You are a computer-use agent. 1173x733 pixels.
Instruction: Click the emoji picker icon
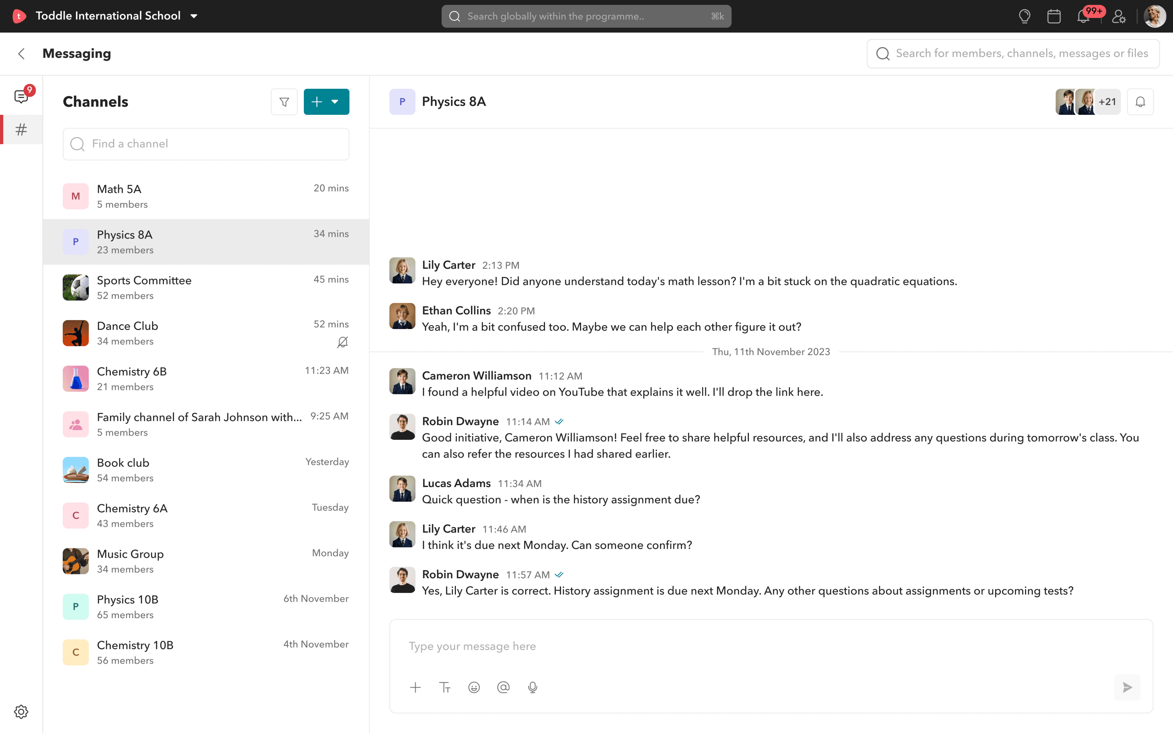click(474, 687)
